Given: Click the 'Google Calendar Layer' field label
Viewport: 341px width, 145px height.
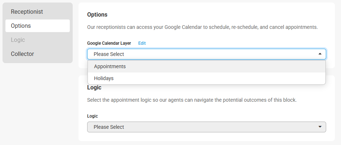Looking at the screenshot, I should (109, 43).
